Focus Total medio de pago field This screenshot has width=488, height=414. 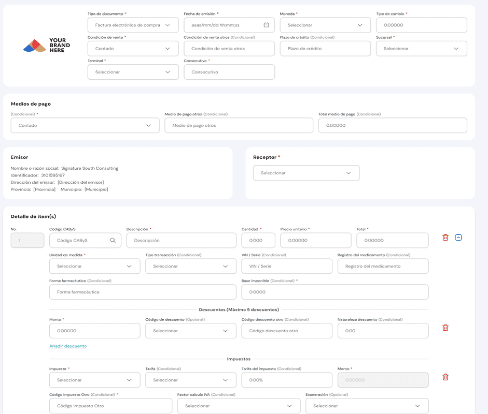click(x=393, y=125)
